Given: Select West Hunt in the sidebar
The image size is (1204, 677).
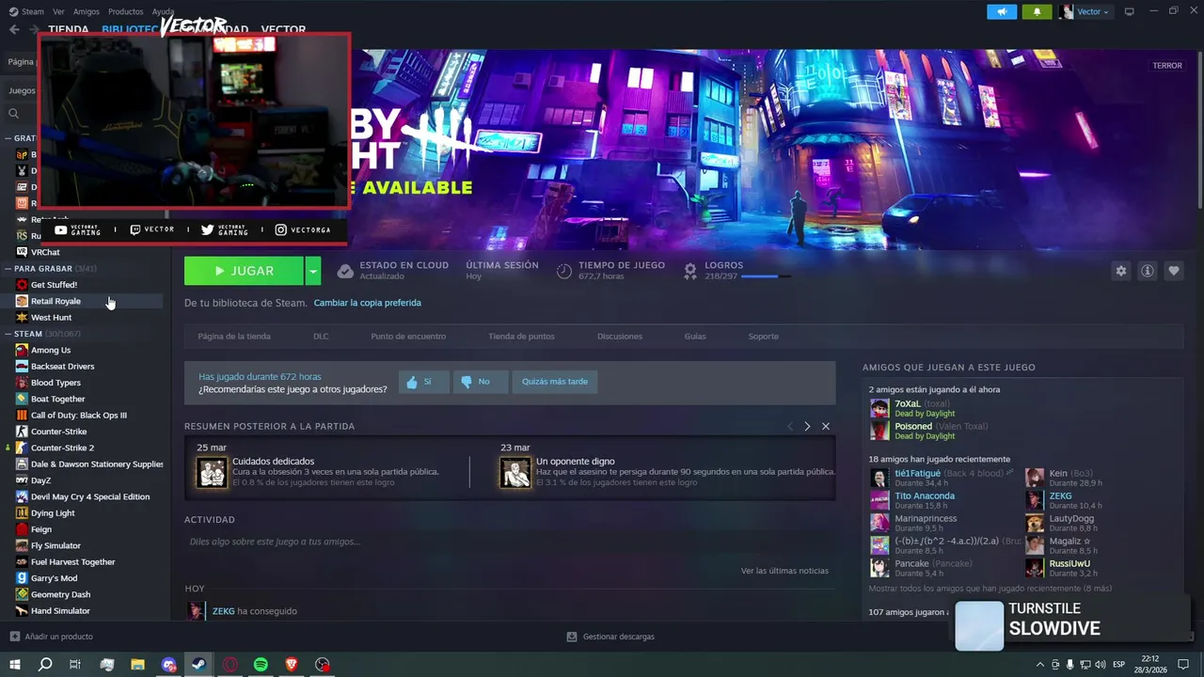Looking at the screenshot, I should [51, 317].
